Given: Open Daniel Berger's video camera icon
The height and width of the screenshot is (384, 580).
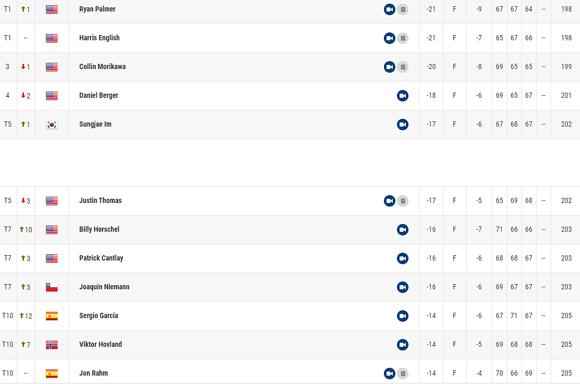Looking at the screenshot, I should click(x=402, y=96).
